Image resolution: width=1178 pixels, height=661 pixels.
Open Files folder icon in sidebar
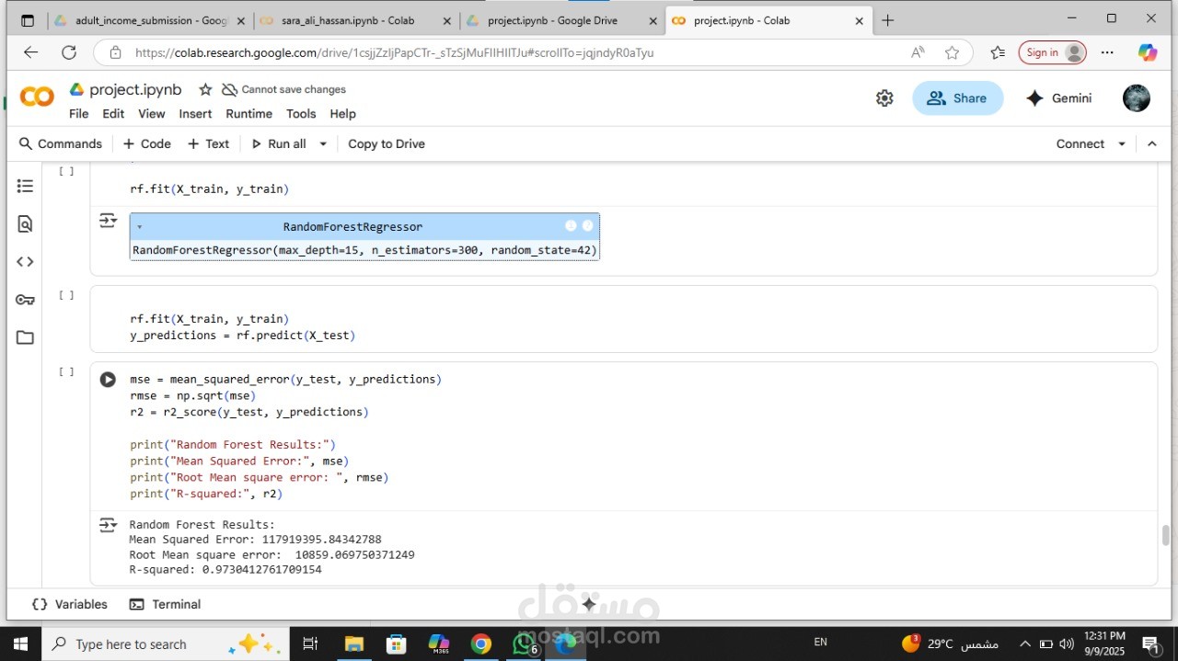(x=25, y=337)
